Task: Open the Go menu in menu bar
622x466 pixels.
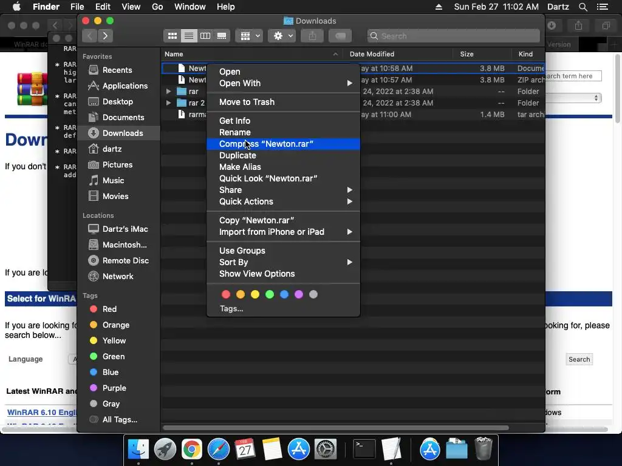Action: [x=157, y=7]
